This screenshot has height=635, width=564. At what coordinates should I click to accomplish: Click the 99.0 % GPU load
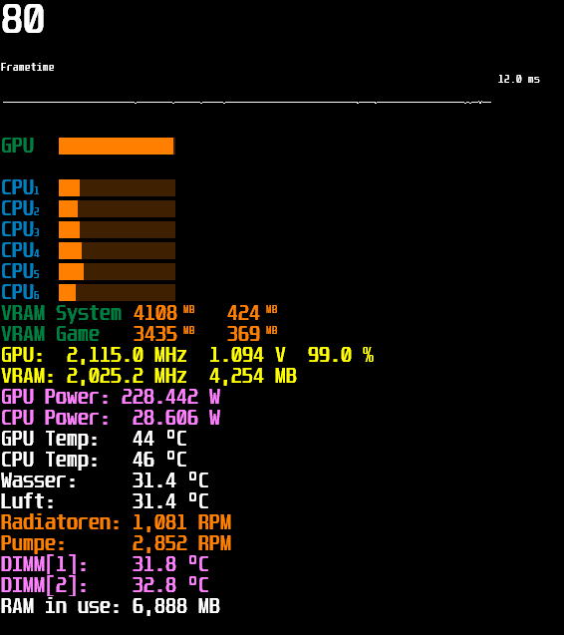341,355
